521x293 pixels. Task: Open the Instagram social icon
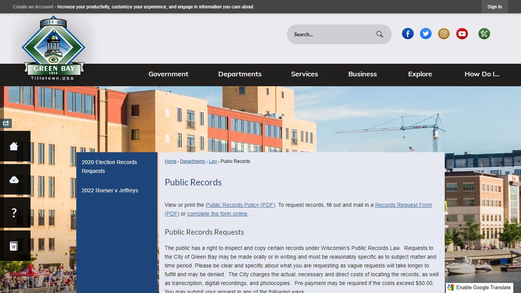coord(444,34)
